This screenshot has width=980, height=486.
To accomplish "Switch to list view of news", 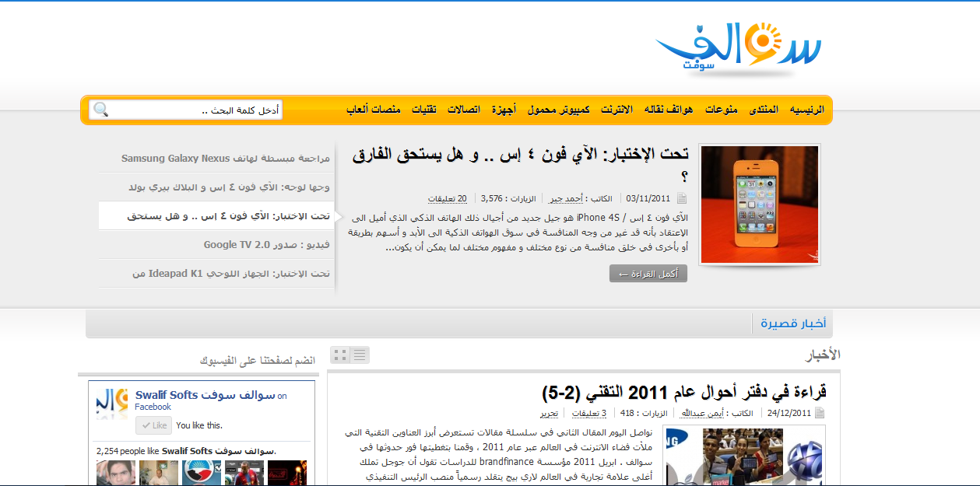I will (x=359, y=355).
